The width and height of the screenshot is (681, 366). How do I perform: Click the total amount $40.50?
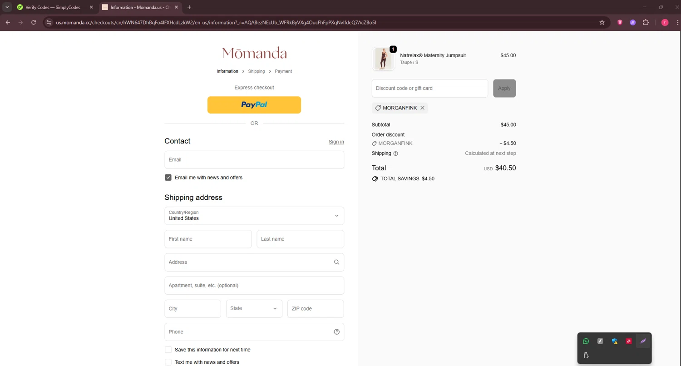(x=505, y=168)
